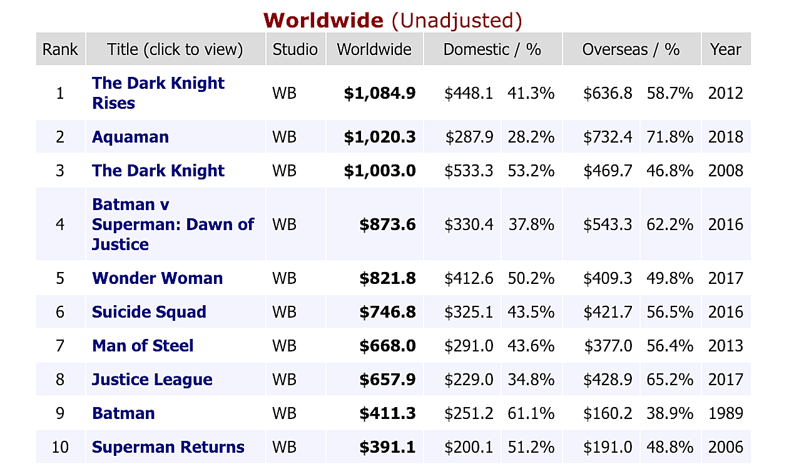This screenshot has width=794, height=464.
Task: Sort by the Rank column header
Action: [x=60, y=49]
